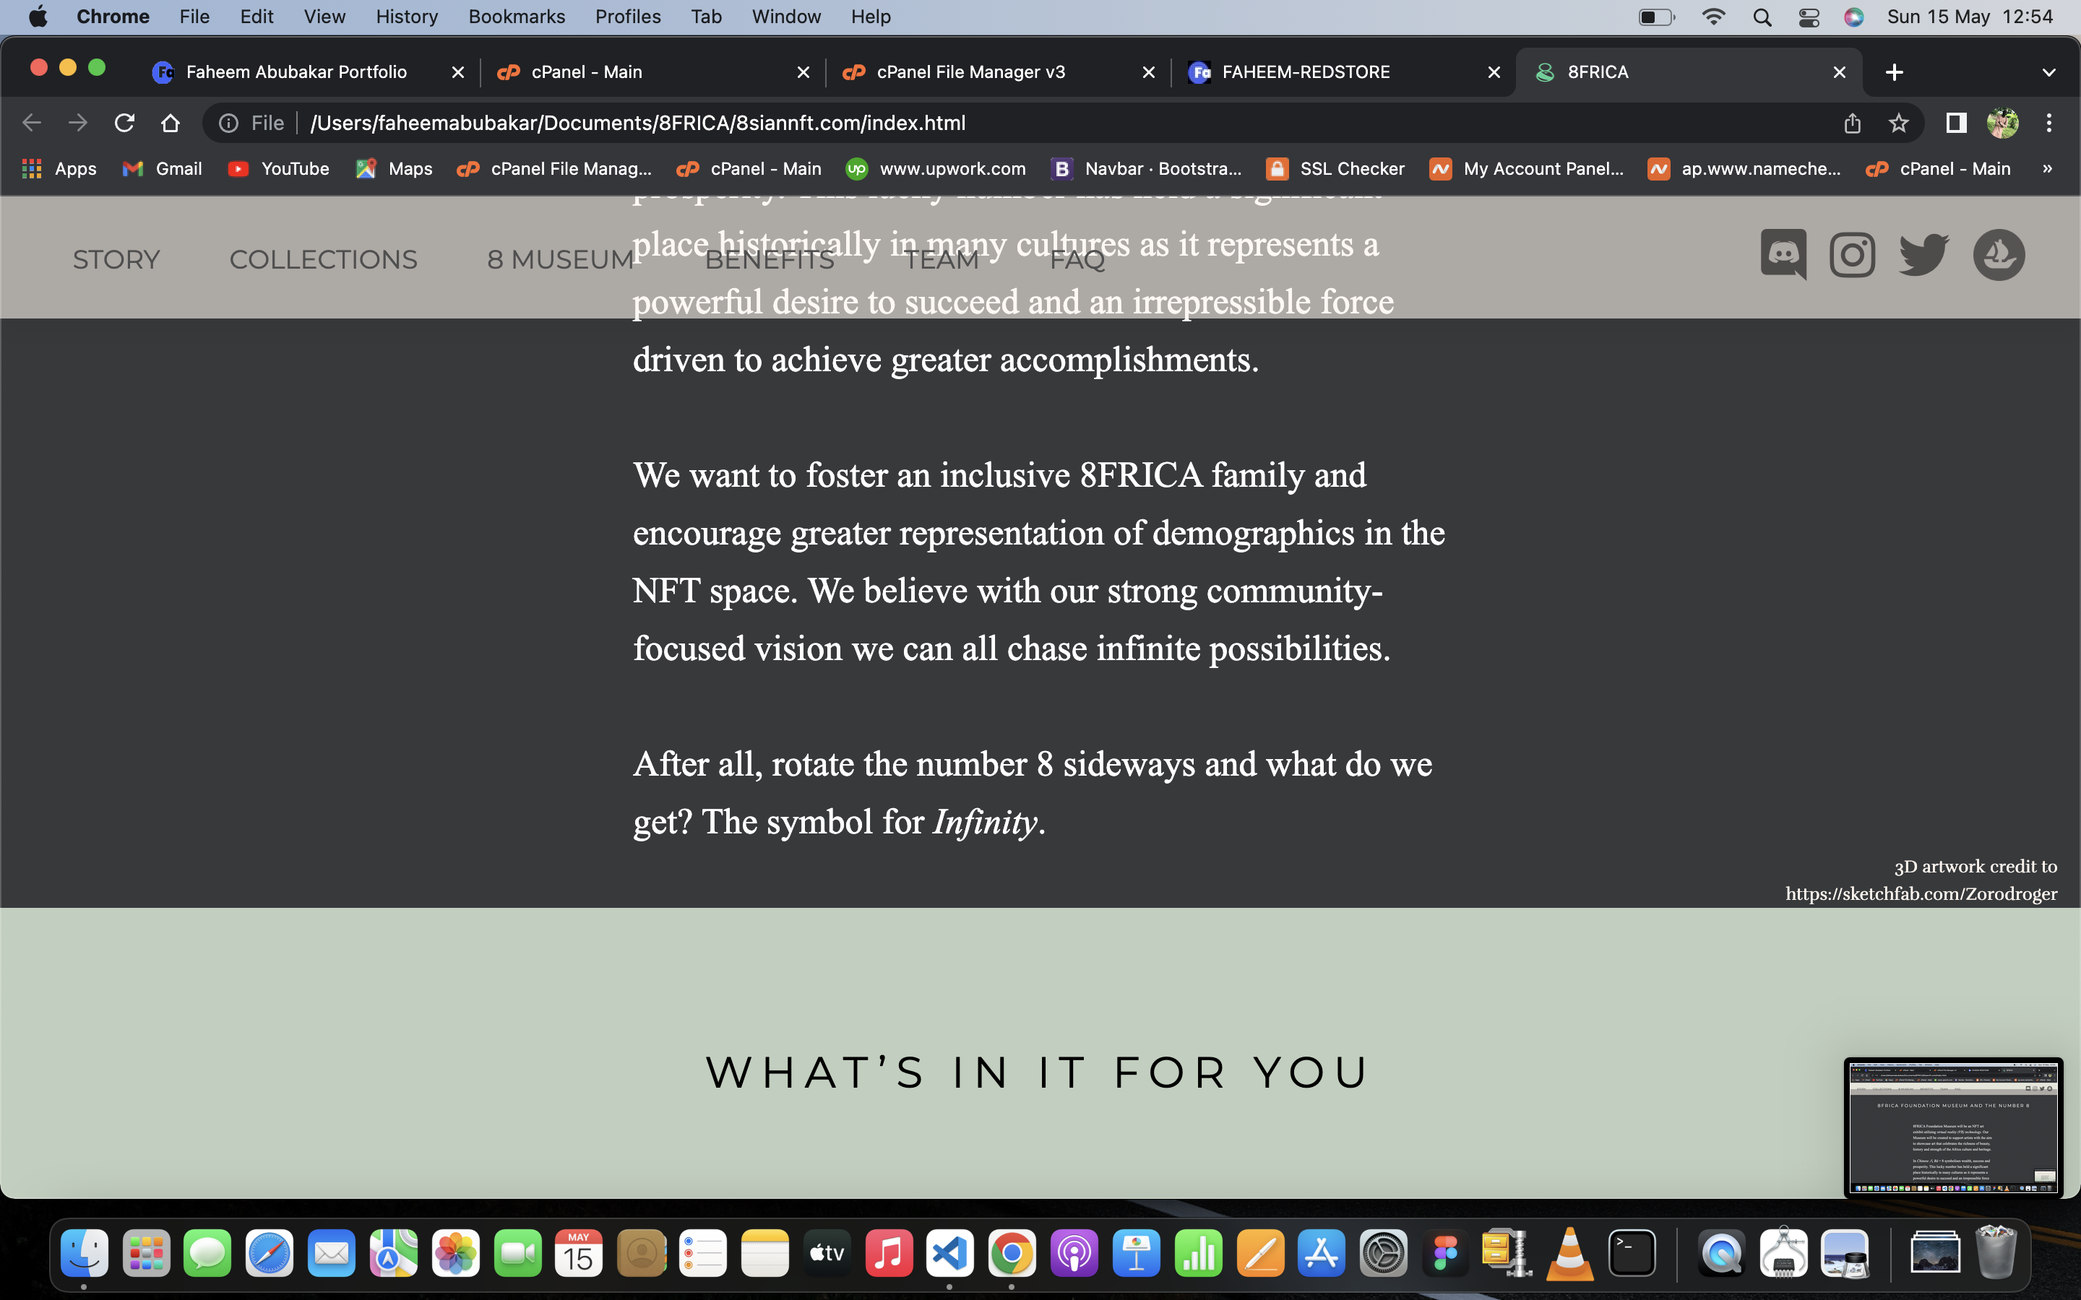2081x1300 pixels.
Task: Go to the FAQ section link
Action: 1077,260
